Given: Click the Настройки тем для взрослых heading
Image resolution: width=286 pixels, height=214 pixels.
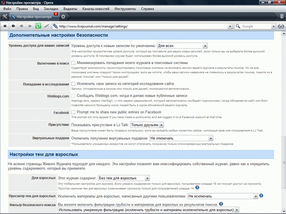Looking at the screenshot, I should point(44,154).
